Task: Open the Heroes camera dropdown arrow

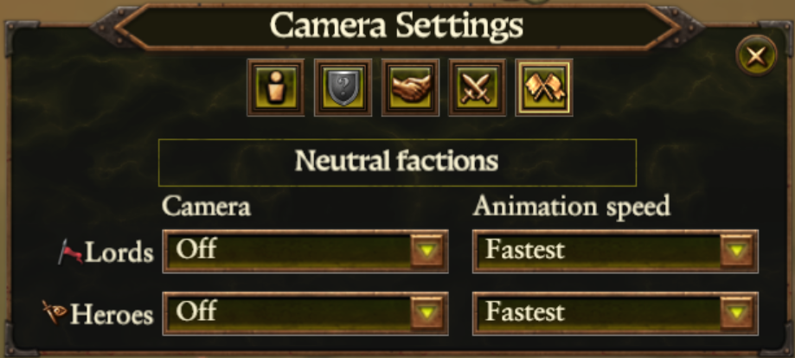Action: click(x=426, y=313)
